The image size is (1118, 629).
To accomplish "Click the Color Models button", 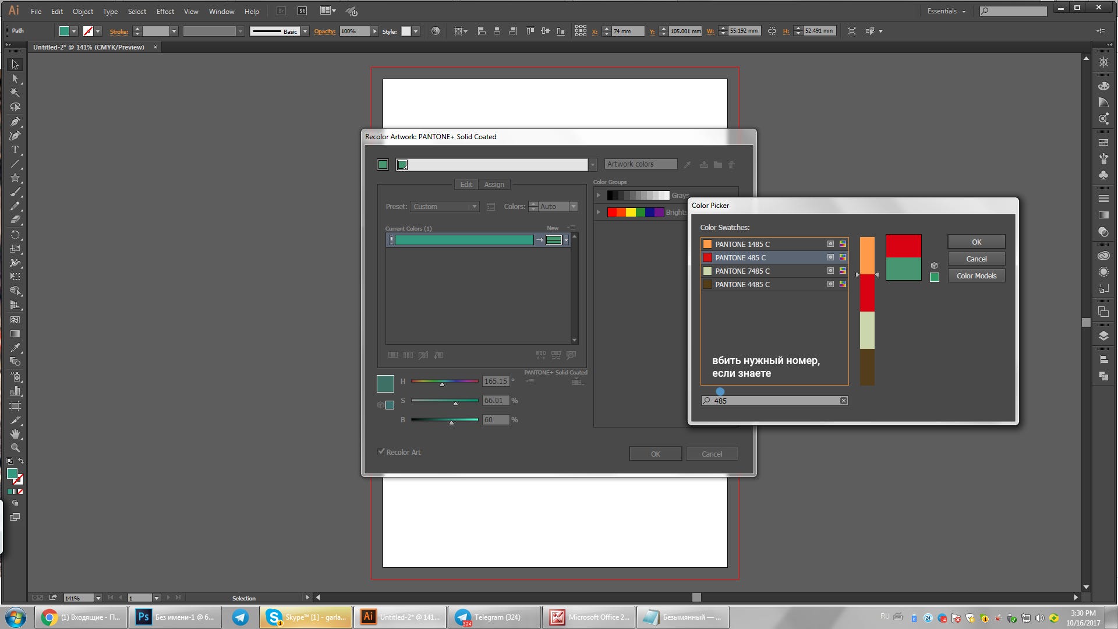I will coord(977,275).
